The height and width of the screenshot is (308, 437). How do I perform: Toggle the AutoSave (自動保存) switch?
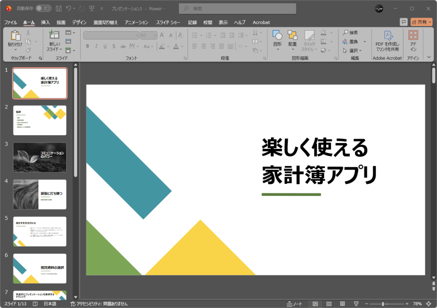pos(43,8)
